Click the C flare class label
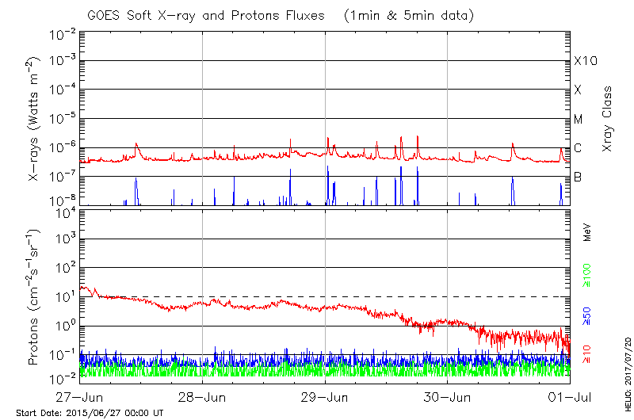 point(579,148)
